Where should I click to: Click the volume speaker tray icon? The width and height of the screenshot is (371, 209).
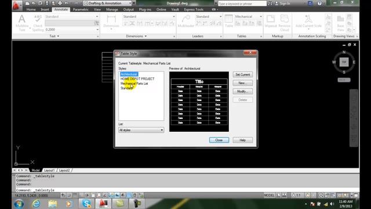tap(332, 204)
